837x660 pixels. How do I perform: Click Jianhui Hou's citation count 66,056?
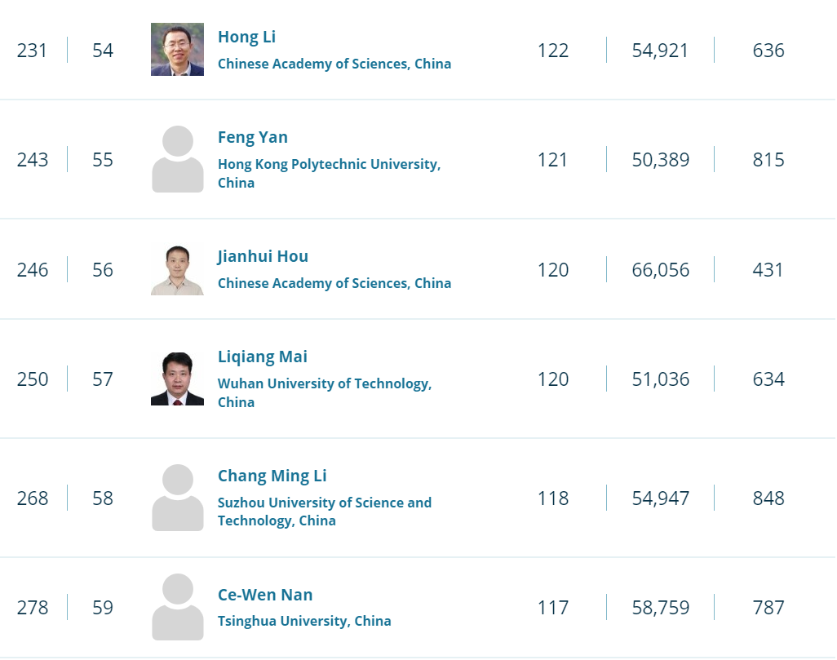(661, 269)
